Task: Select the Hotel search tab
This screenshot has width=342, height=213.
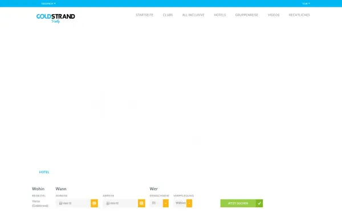Action: pos(44,172)
